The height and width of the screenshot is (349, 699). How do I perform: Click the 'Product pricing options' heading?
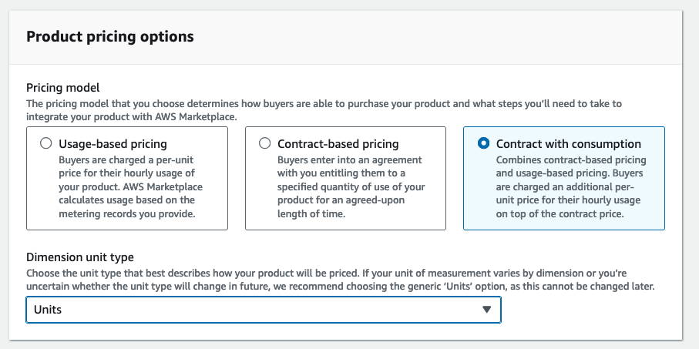[110, 36]
